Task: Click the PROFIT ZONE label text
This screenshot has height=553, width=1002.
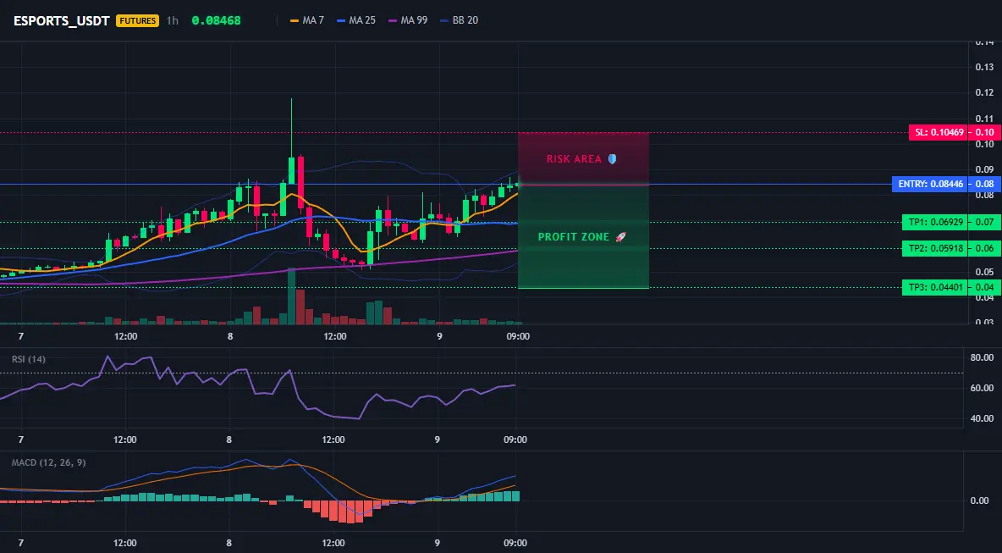Action: pyautogui.click(x=574, y=237)
